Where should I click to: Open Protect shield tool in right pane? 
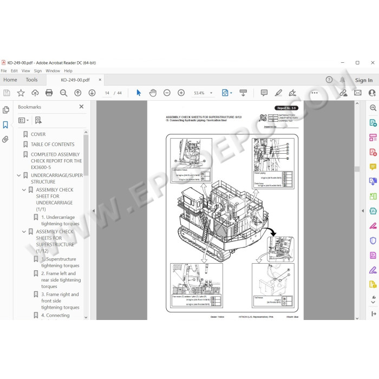click(373, 240)
